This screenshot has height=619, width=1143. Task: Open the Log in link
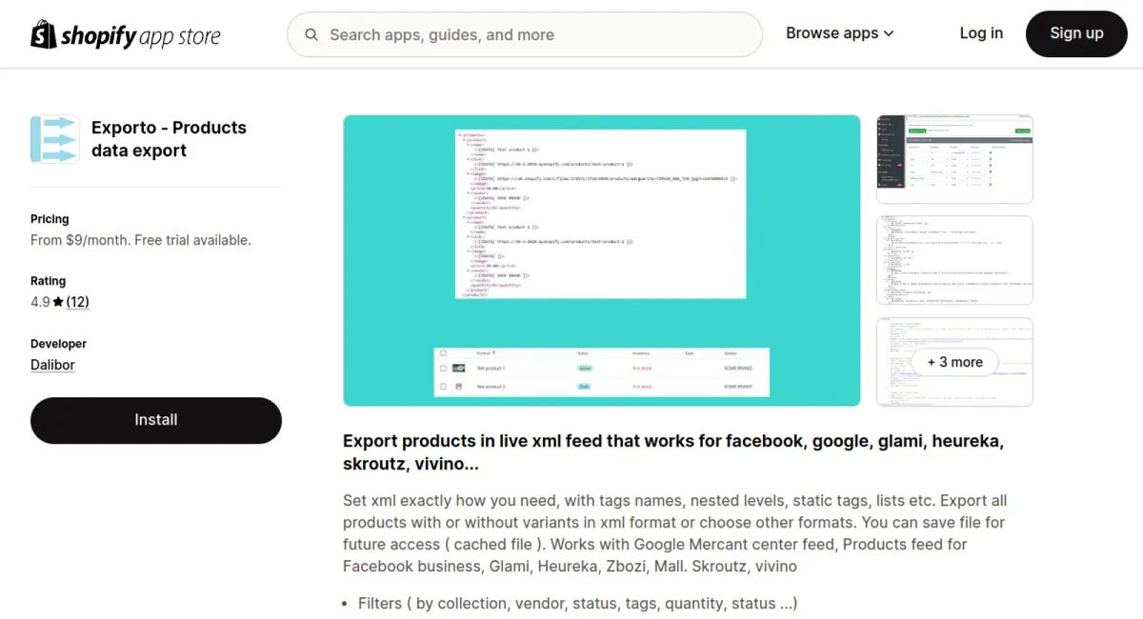click(981, 33)
